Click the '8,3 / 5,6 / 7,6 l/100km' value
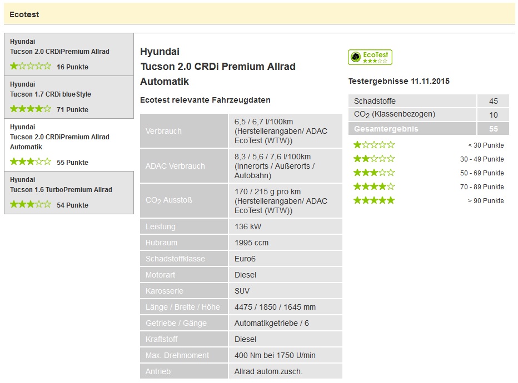The image size is (518, 383). click(272, 157)
